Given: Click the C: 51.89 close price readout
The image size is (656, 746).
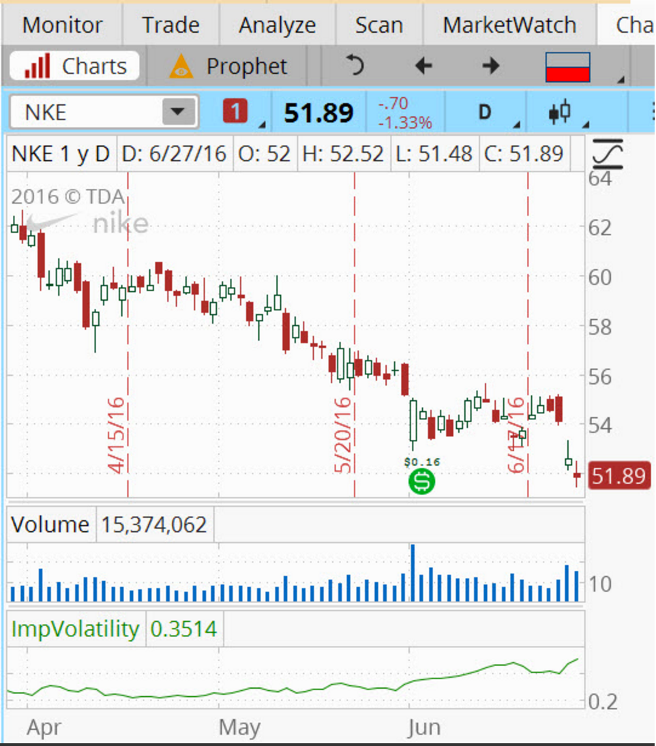Looking at the screenshot, I should click(524, 154).
